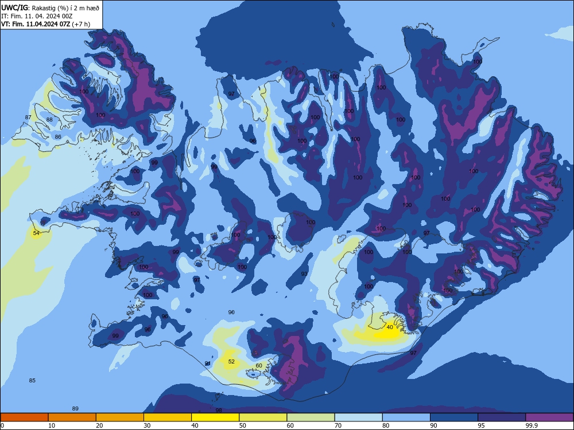Select the dark blue 90–95 legend swatch

click(454, 417)
